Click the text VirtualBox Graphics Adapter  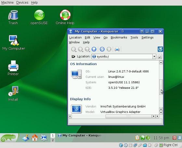pos(120,112)
